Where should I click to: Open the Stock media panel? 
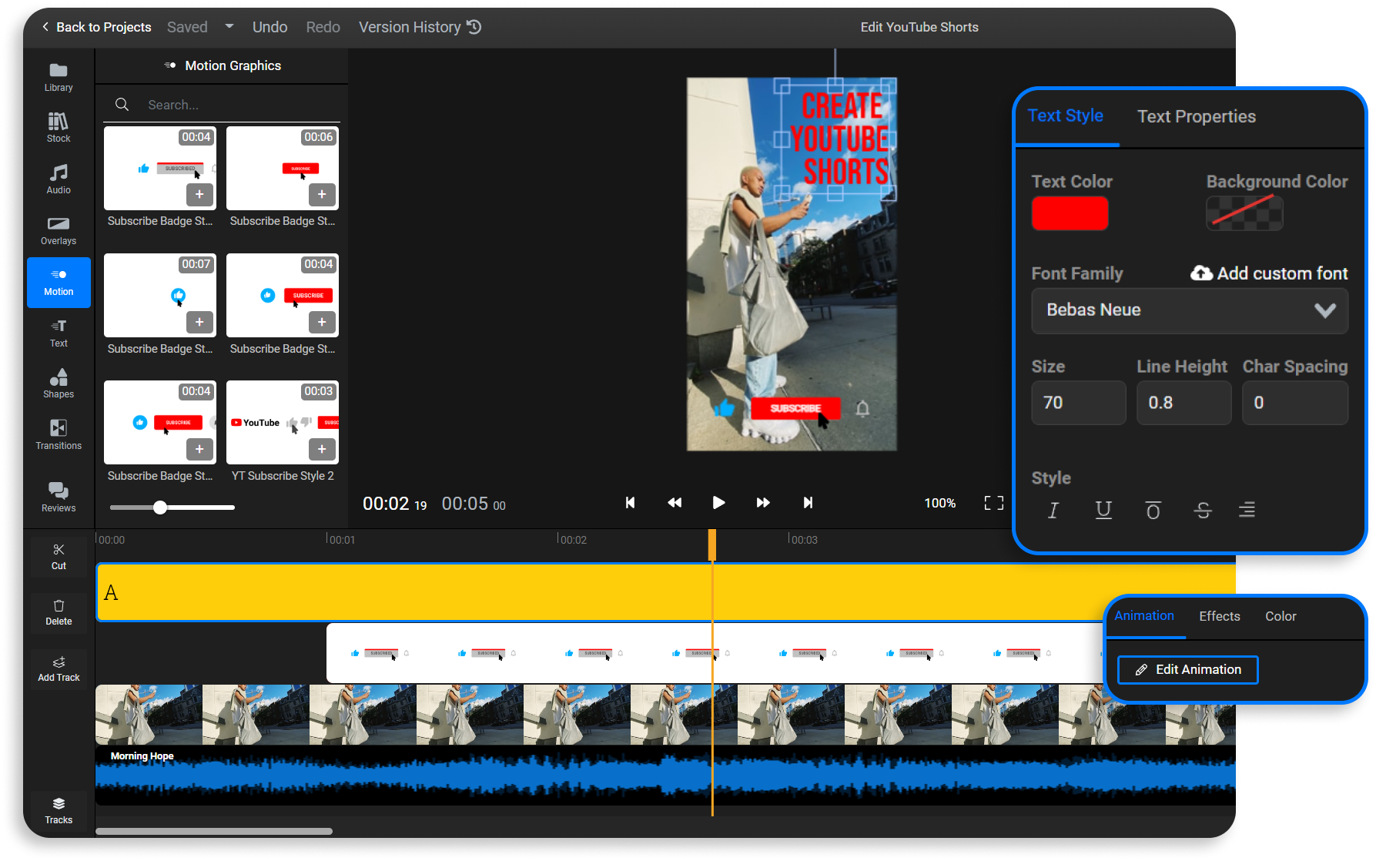(59, 128)
